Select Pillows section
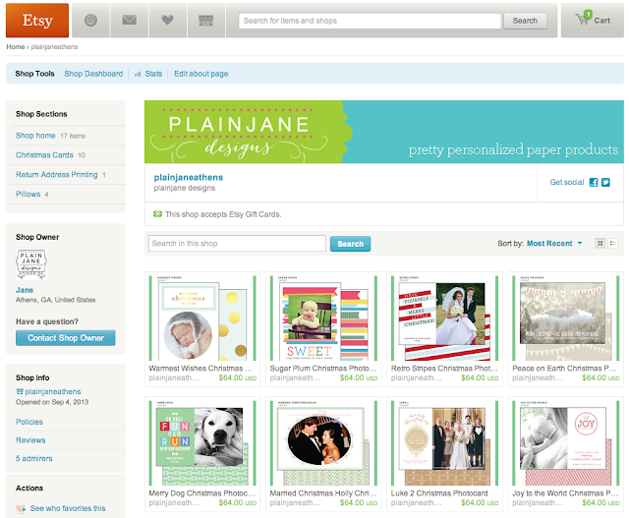The height and width of the screenshot is (518, 629). click(29, 195)
